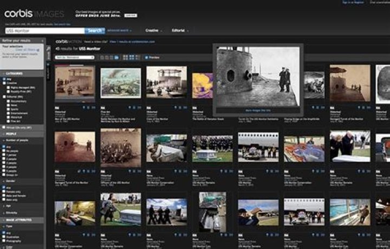Check the Females only gender checkbox
390x249 pixels.
click(x=4, y=192)
